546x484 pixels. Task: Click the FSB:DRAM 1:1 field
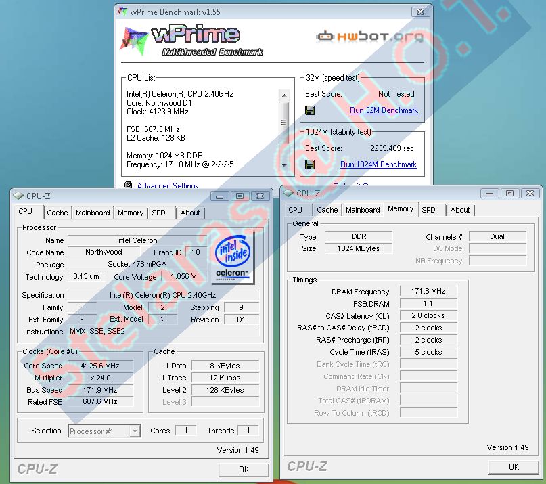428,303
